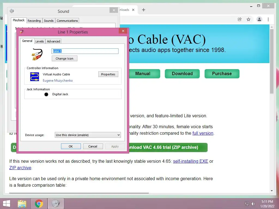This screenshot has width=279, height=209.
Task: Open Chrome's three-dot menu
Action: (x=268, y=19)
